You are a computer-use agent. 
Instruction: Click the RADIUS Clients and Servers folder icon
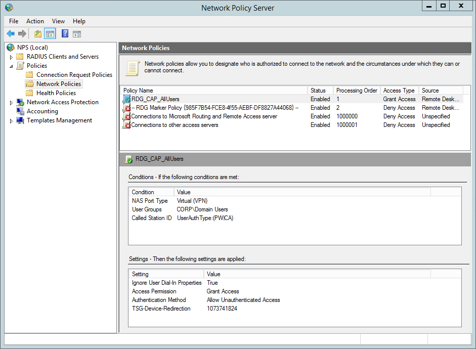pyautogui.click(x=20, y=57)
